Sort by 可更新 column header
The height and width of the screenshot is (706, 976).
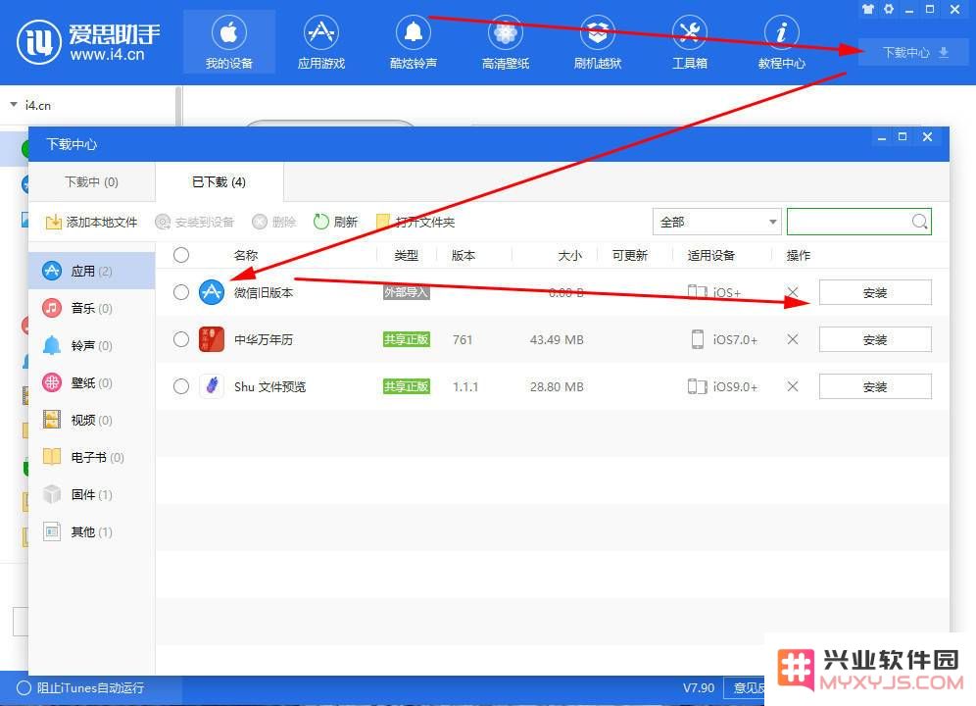[x=630, y=256]
